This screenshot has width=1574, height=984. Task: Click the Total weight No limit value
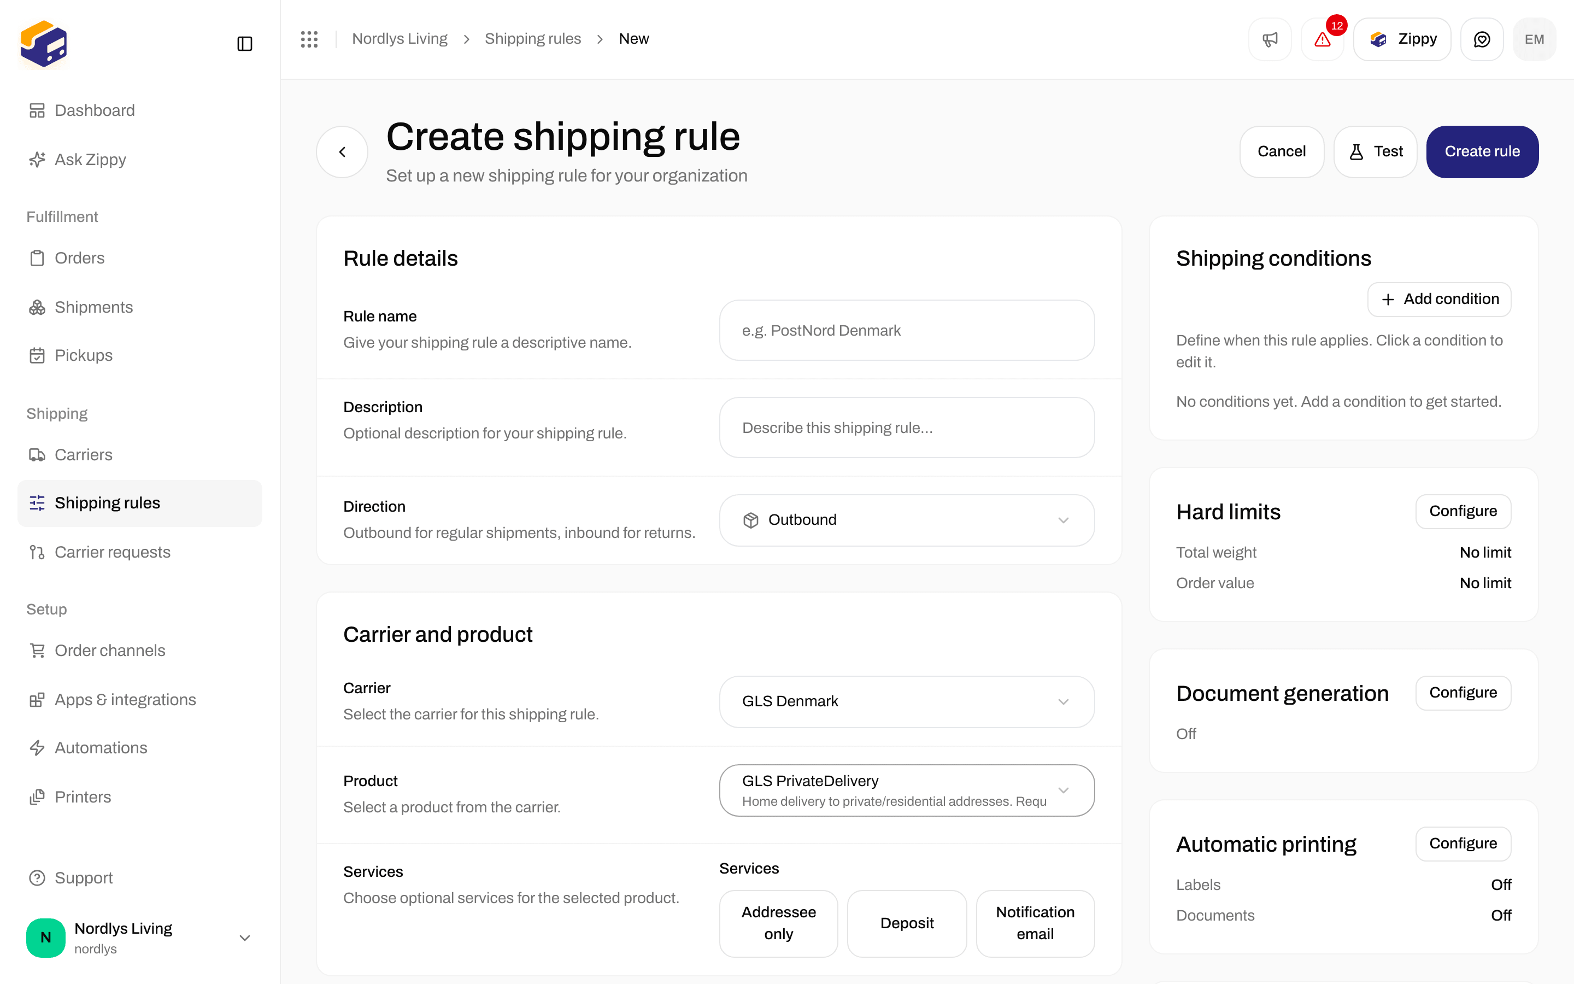1485,553
